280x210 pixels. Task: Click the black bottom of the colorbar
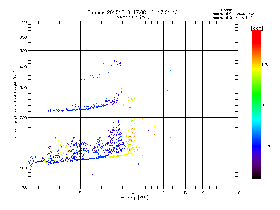click(x=256, y=176)
